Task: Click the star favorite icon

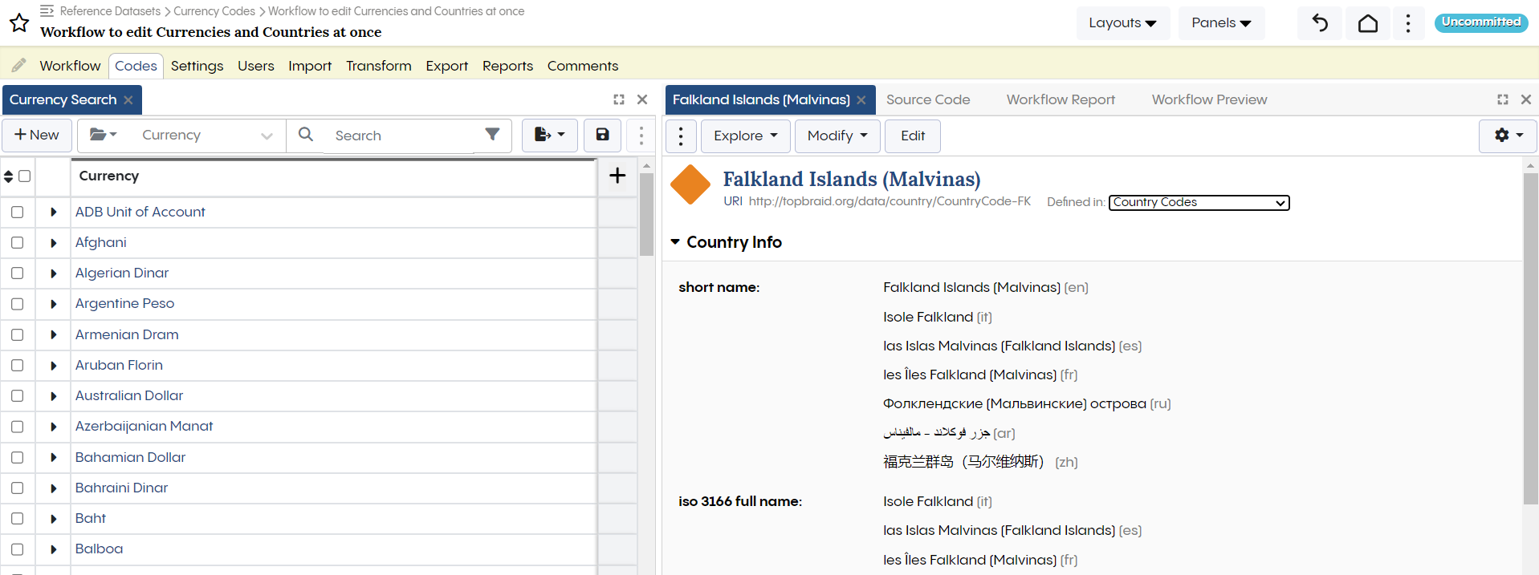Action: pyautogui.click(x=19, y=23)
